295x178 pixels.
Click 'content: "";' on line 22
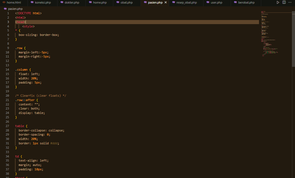[x=29, y=104]
